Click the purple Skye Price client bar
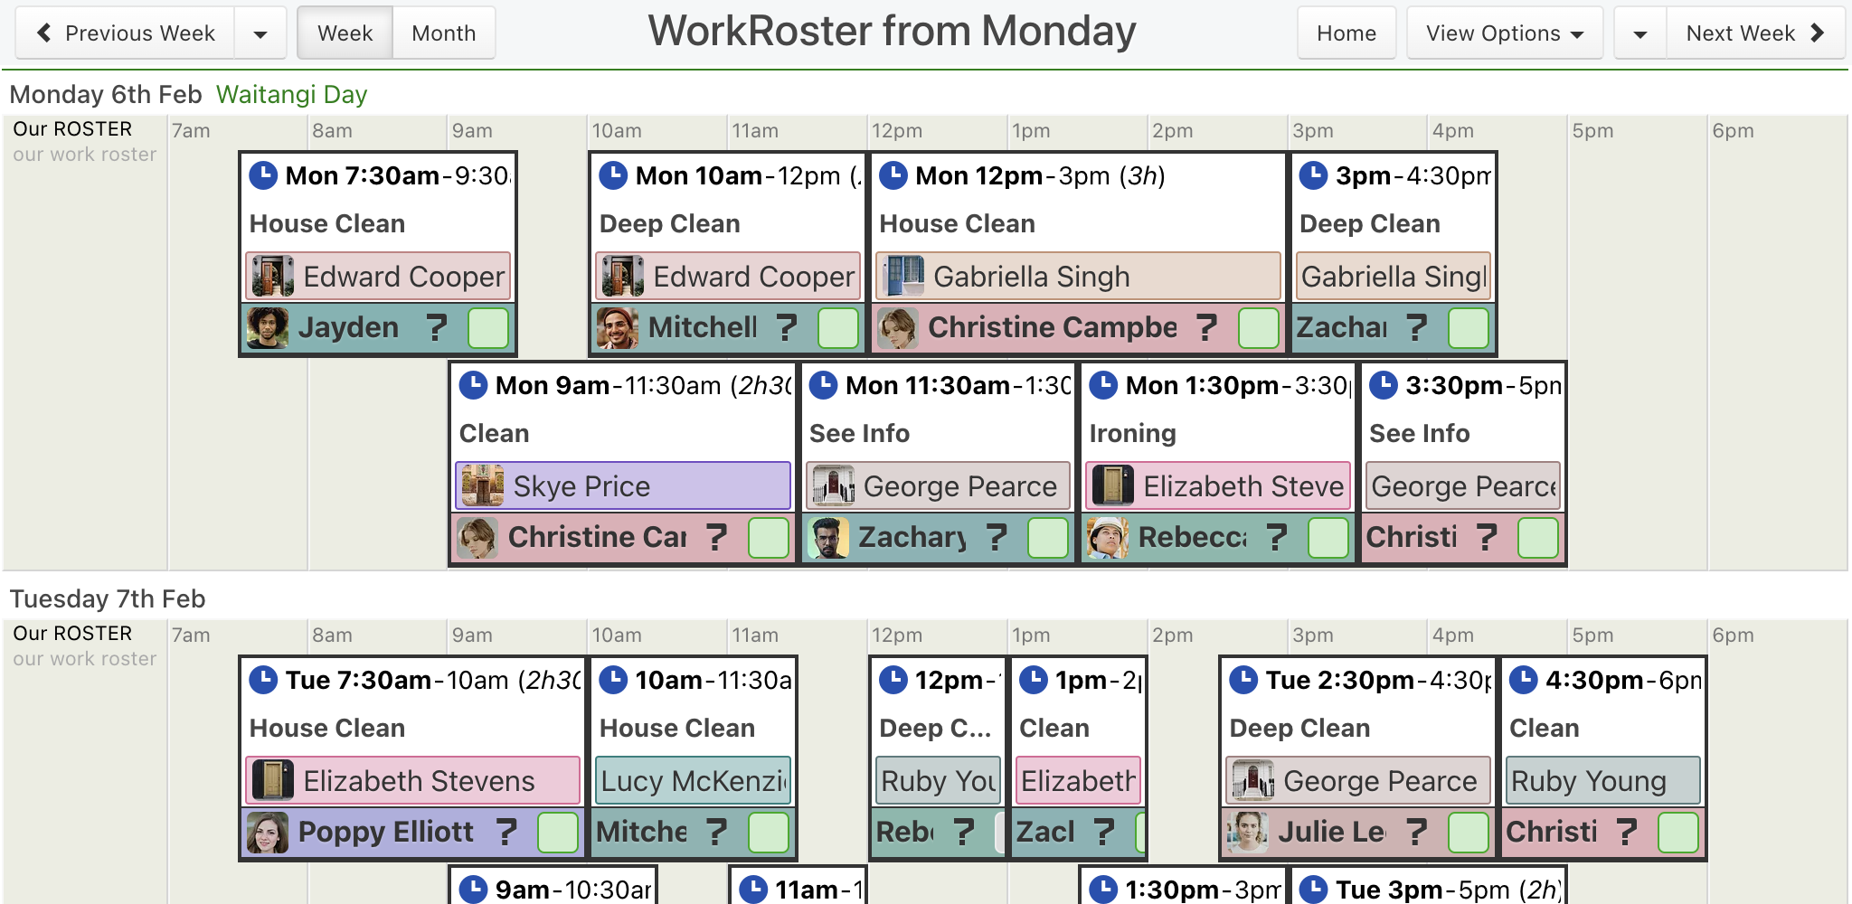The height and width of the screenshot is (904, 1852). (x=623, y=485)
